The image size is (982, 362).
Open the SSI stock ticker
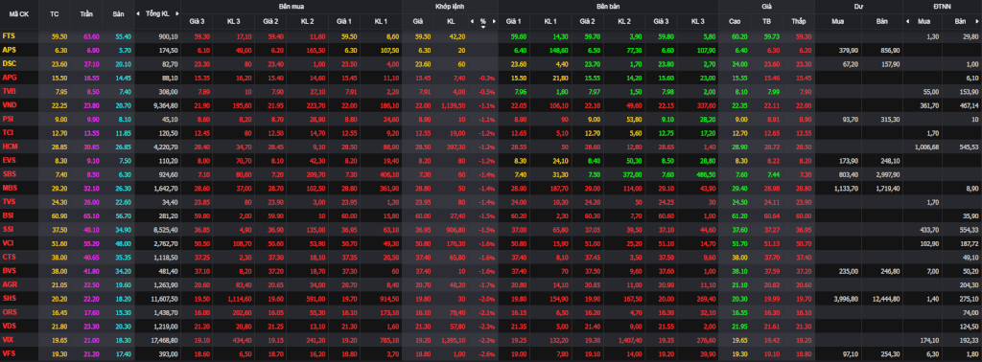coord(8,229)
